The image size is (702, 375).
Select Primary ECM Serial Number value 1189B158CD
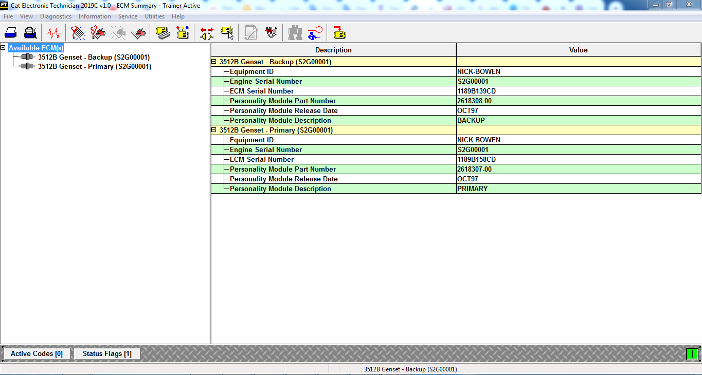click(476, 159)
